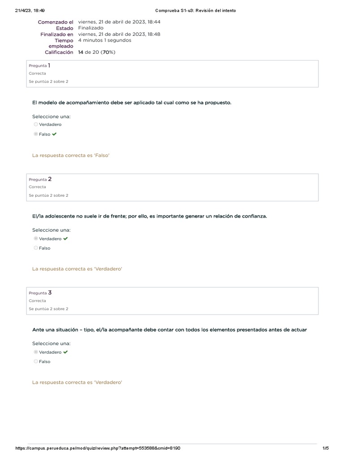
Task: Click the Pregunta 2 header box
Action: click(x=173, y=187)
